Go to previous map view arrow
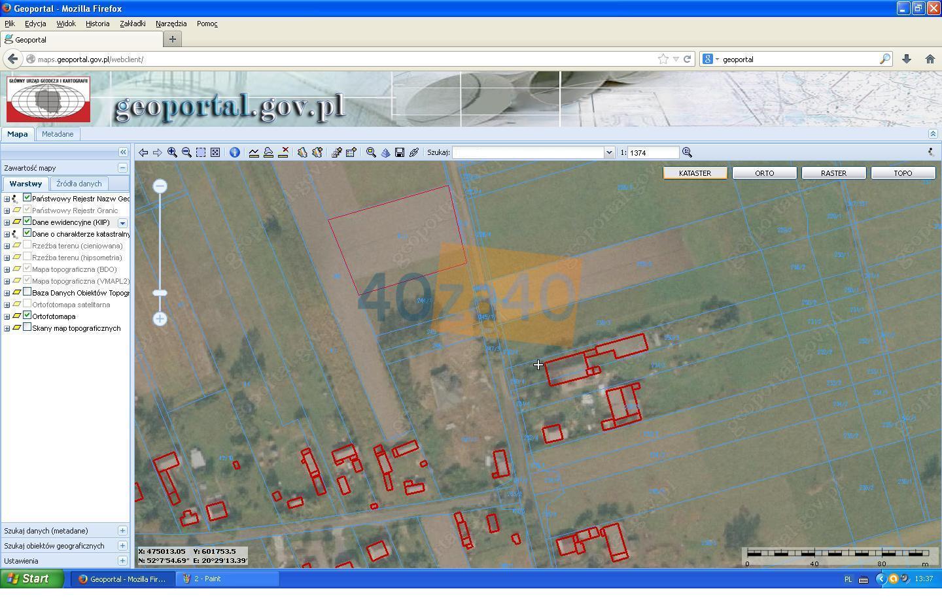 pyautogui.click(x=143, y=152)
